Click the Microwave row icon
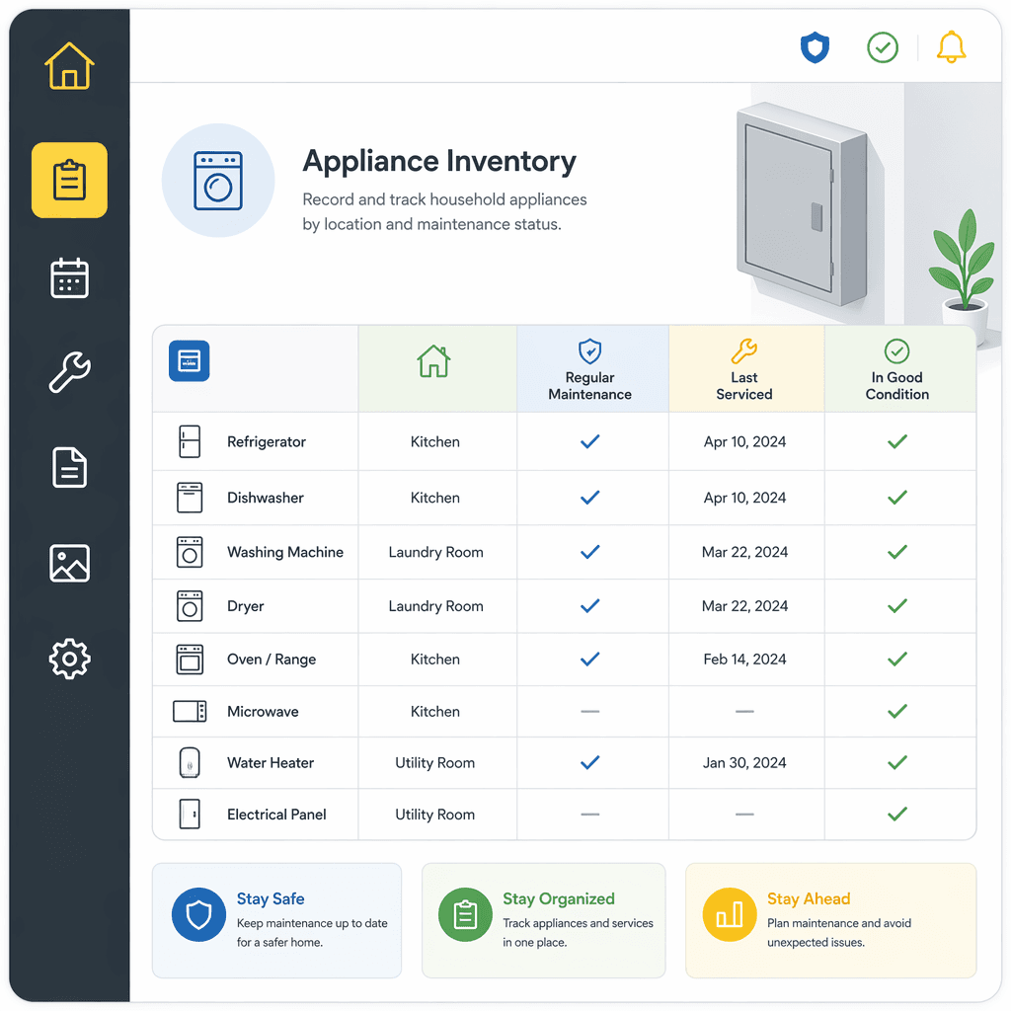 coord(190,711)
